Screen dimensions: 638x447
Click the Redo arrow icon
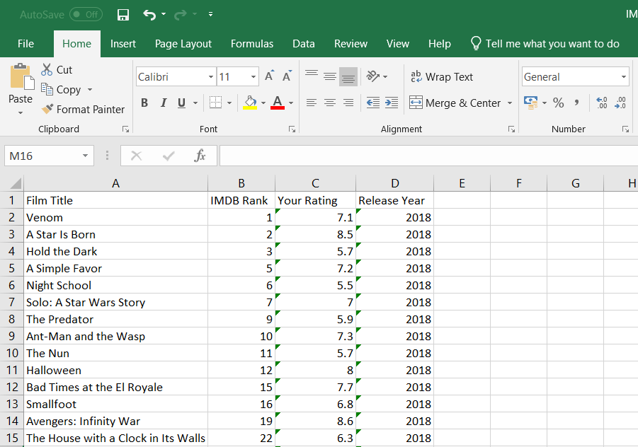[x=181, y=15]
